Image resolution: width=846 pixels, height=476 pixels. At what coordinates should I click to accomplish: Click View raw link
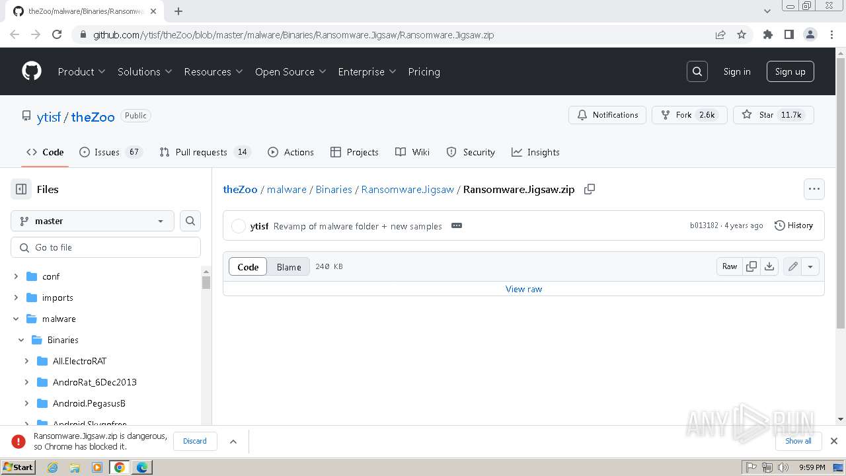(x=523, y=289)
